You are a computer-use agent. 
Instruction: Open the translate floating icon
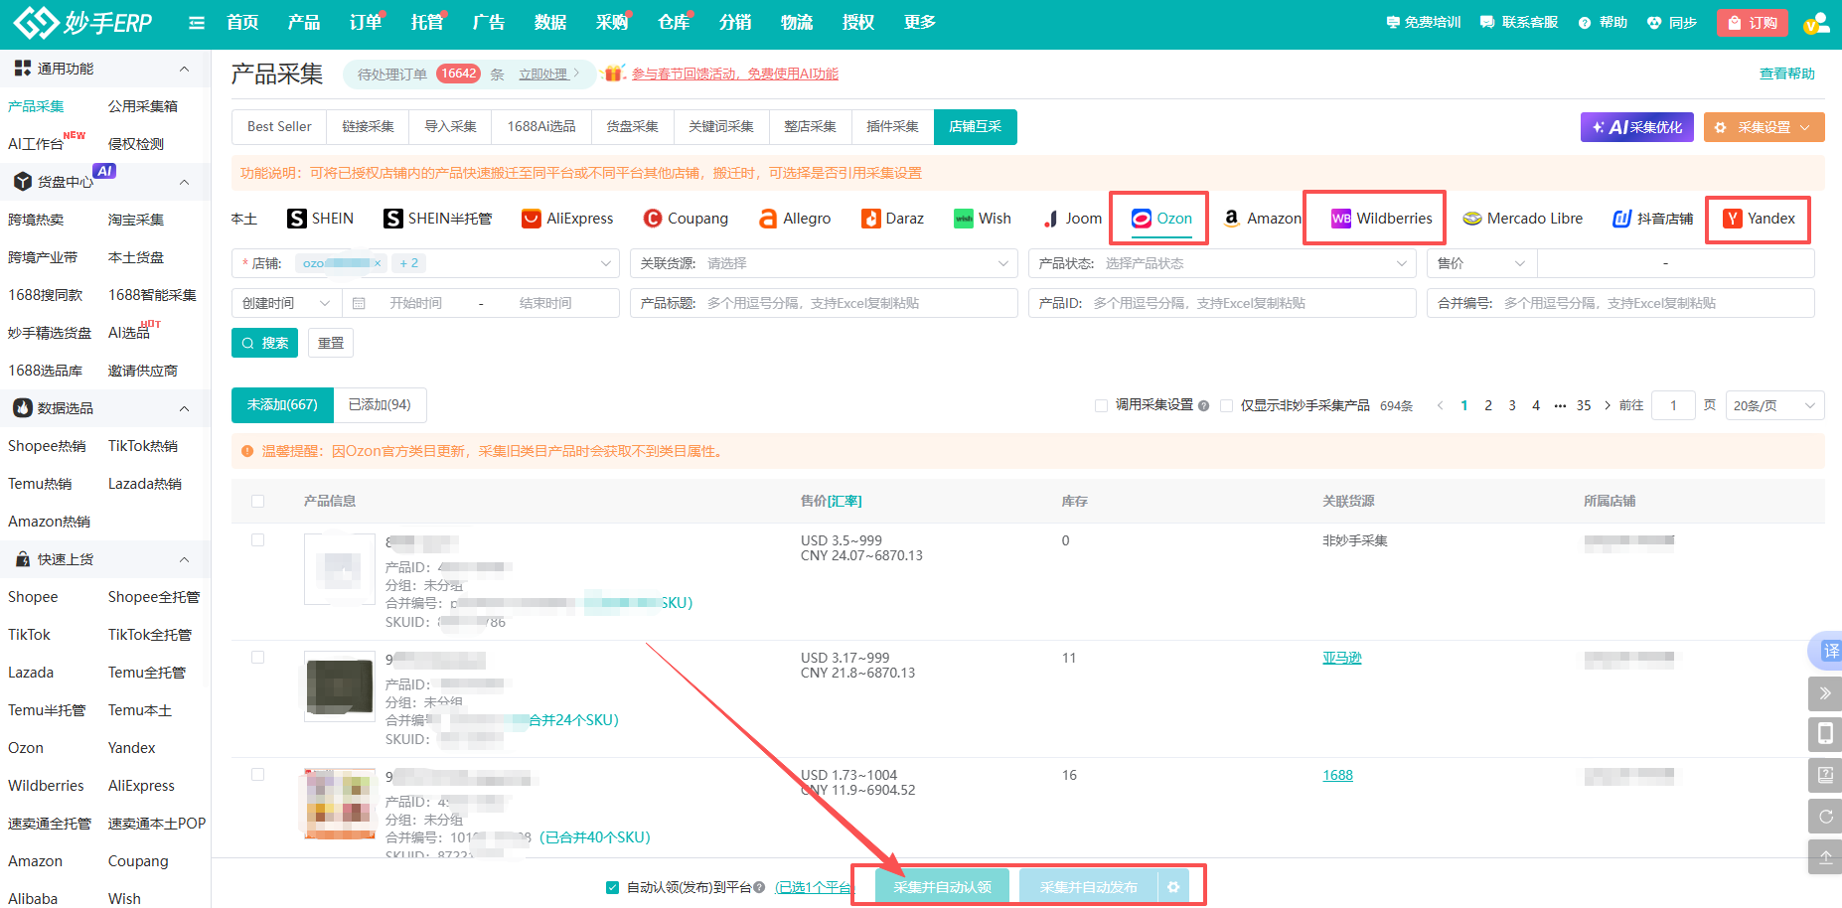1829,651
